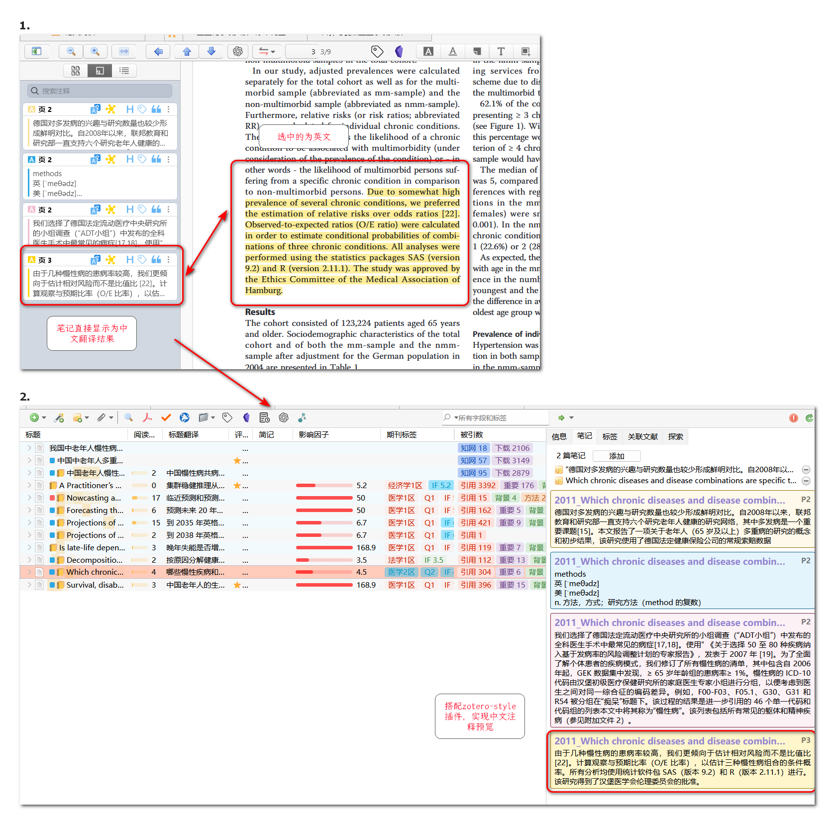Click the red sync error warning icon
This screenshot has width=835, height=825.
click(x=794, y=418)
